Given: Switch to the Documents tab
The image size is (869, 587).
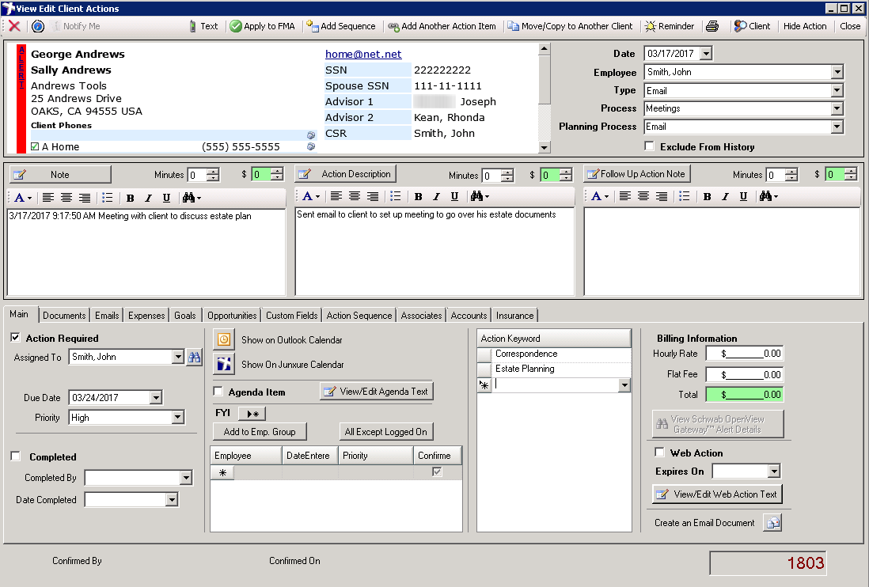Looking at the screenshot, I should [64, 316].
